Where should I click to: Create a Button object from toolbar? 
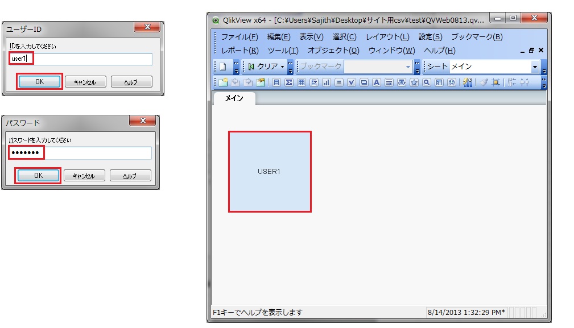coord(364,82)
